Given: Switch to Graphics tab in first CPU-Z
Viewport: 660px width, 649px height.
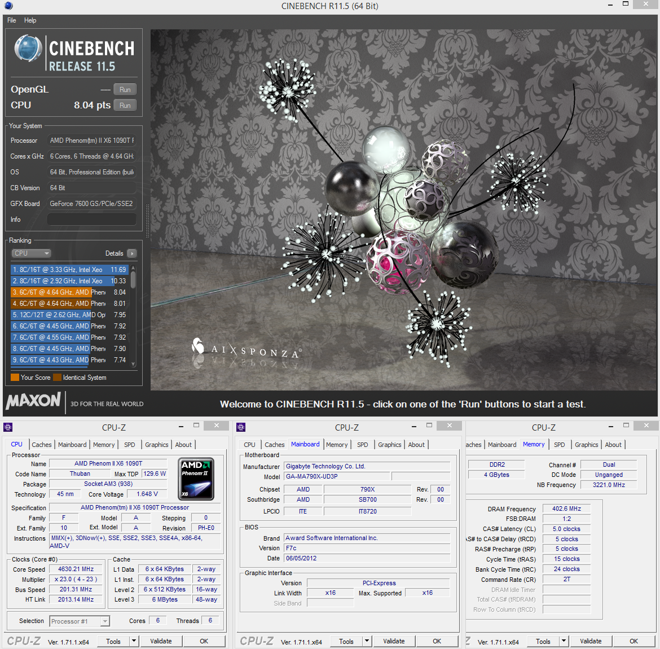Looking at the screenshot, I should [157, 445].
